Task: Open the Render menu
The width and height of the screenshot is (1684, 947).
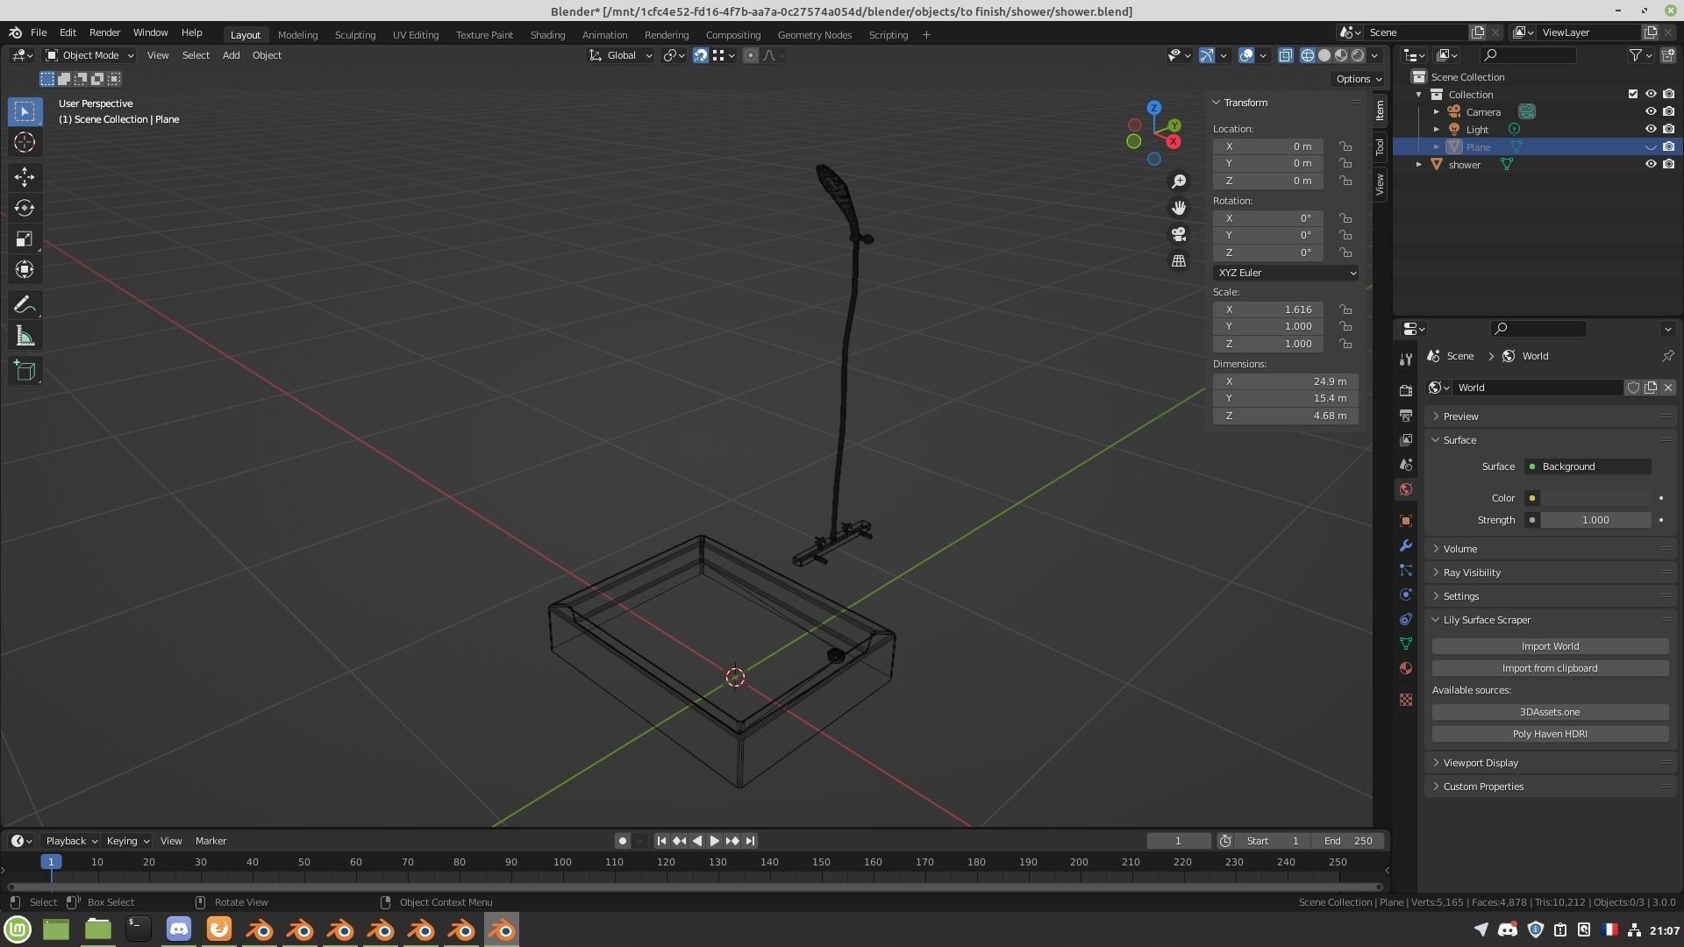Action: point(104,32)
